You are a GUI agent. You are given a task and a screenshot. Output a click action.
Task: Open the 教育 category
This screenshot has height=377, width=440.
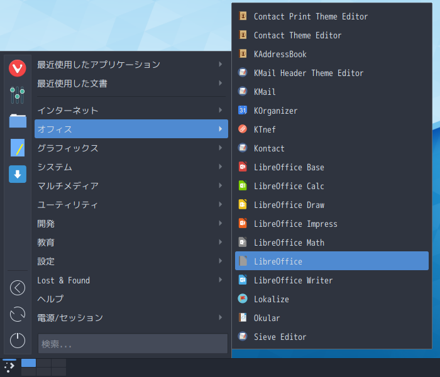point(131,242)
